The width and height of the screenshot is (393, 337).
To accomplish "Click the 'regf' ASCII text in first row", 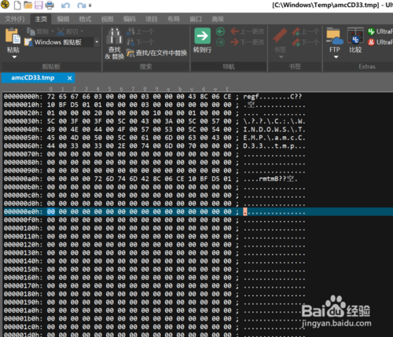I will click(x=251, y=97).
